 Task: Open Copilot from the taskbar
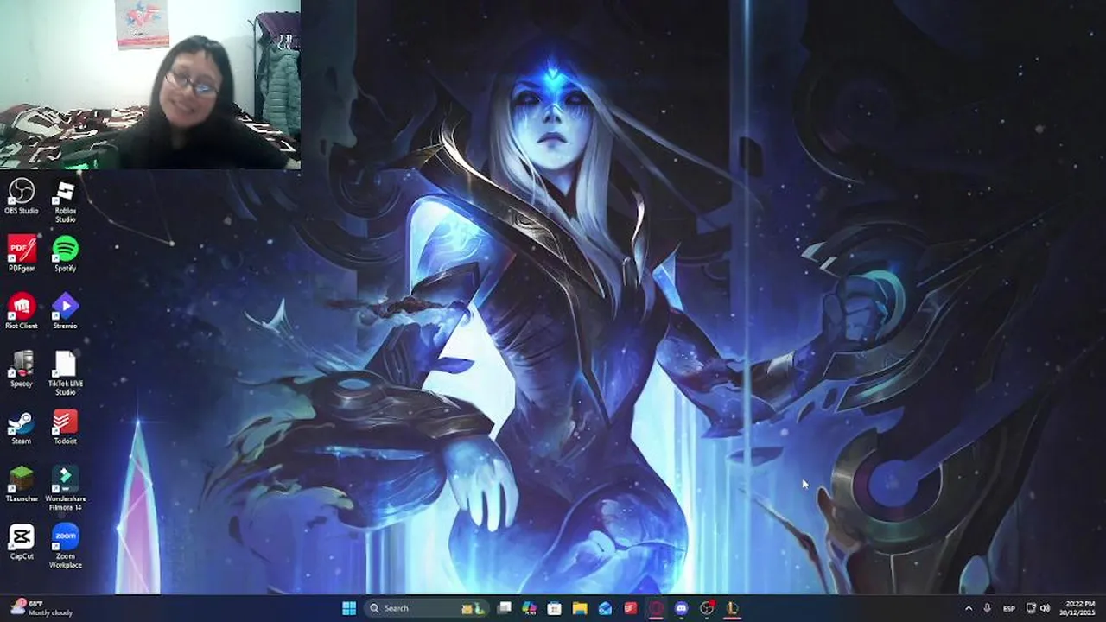530,608
